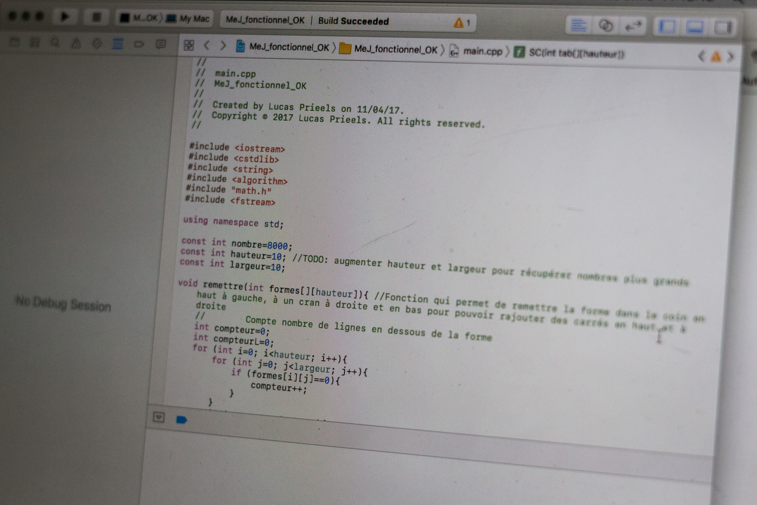Open the My Mac destination selector
Screen dimensions: 757x505
tap(189, 19)
